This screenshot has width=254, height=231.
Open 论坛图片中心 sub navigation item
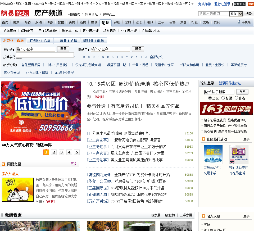pos(151,30)
